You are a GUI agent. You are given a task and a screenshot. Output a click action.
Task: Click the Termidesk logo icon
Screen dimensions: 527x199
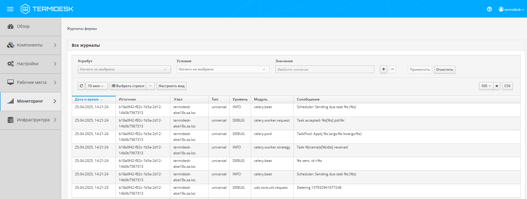tap(25, 9)
